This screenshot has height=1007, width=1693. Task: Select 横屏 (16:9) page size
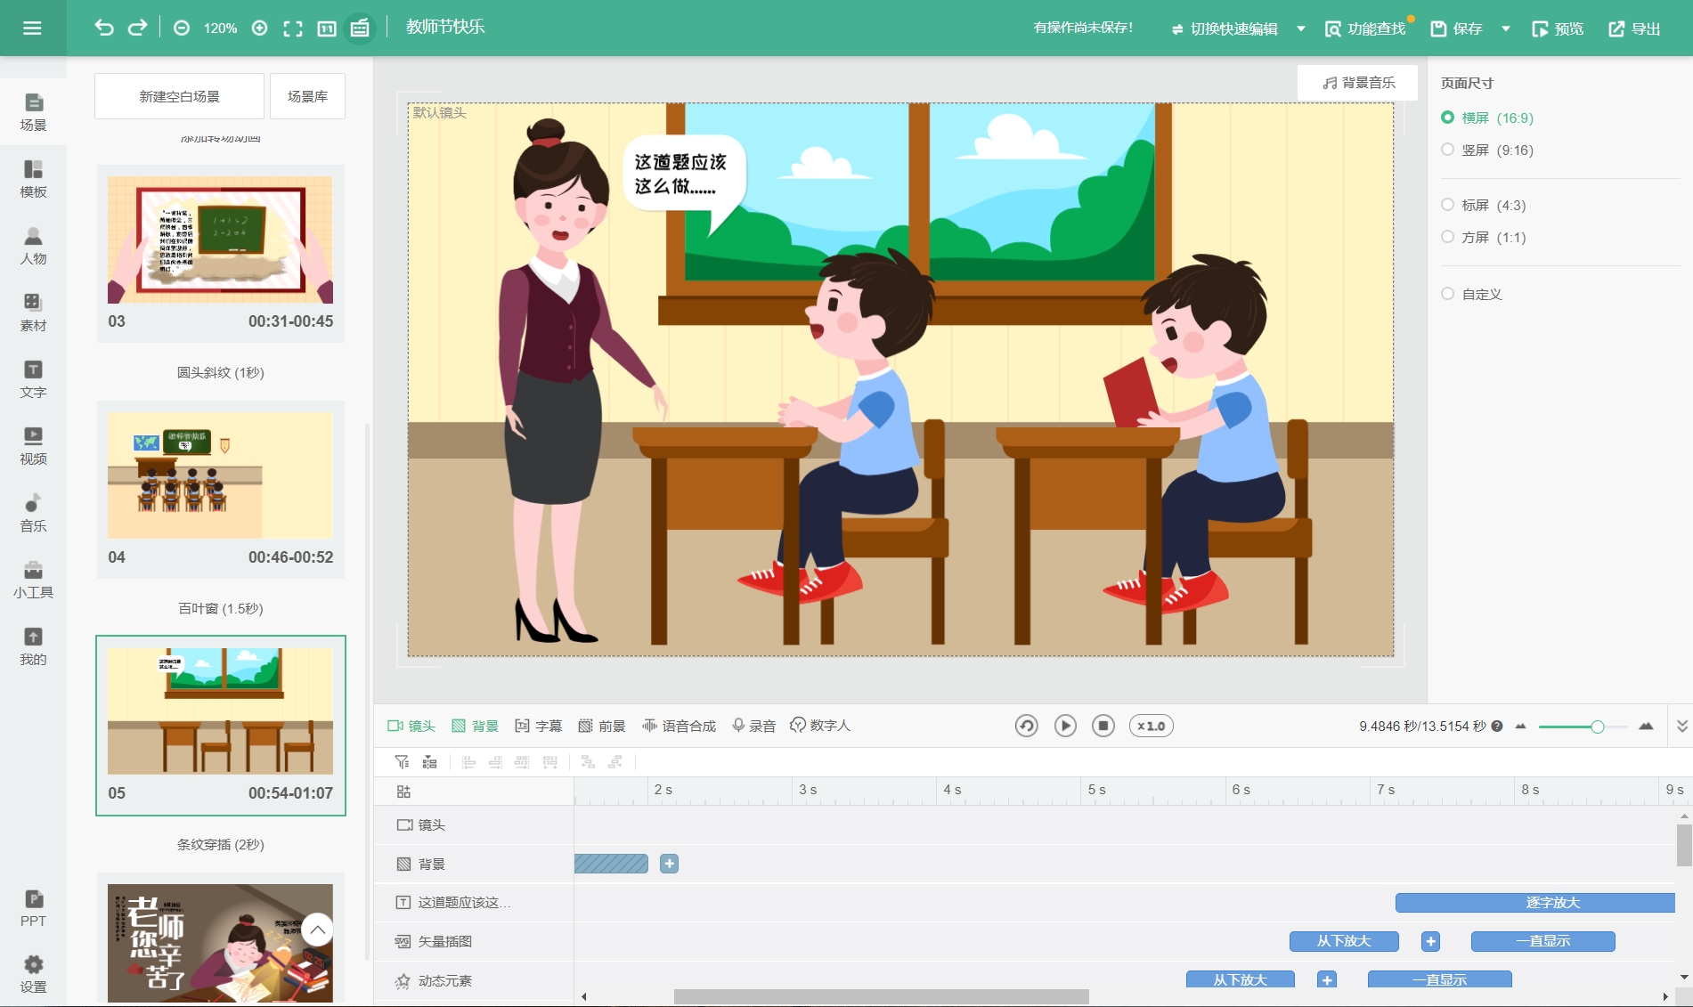pyautogui.click(x=1487, y=118)
